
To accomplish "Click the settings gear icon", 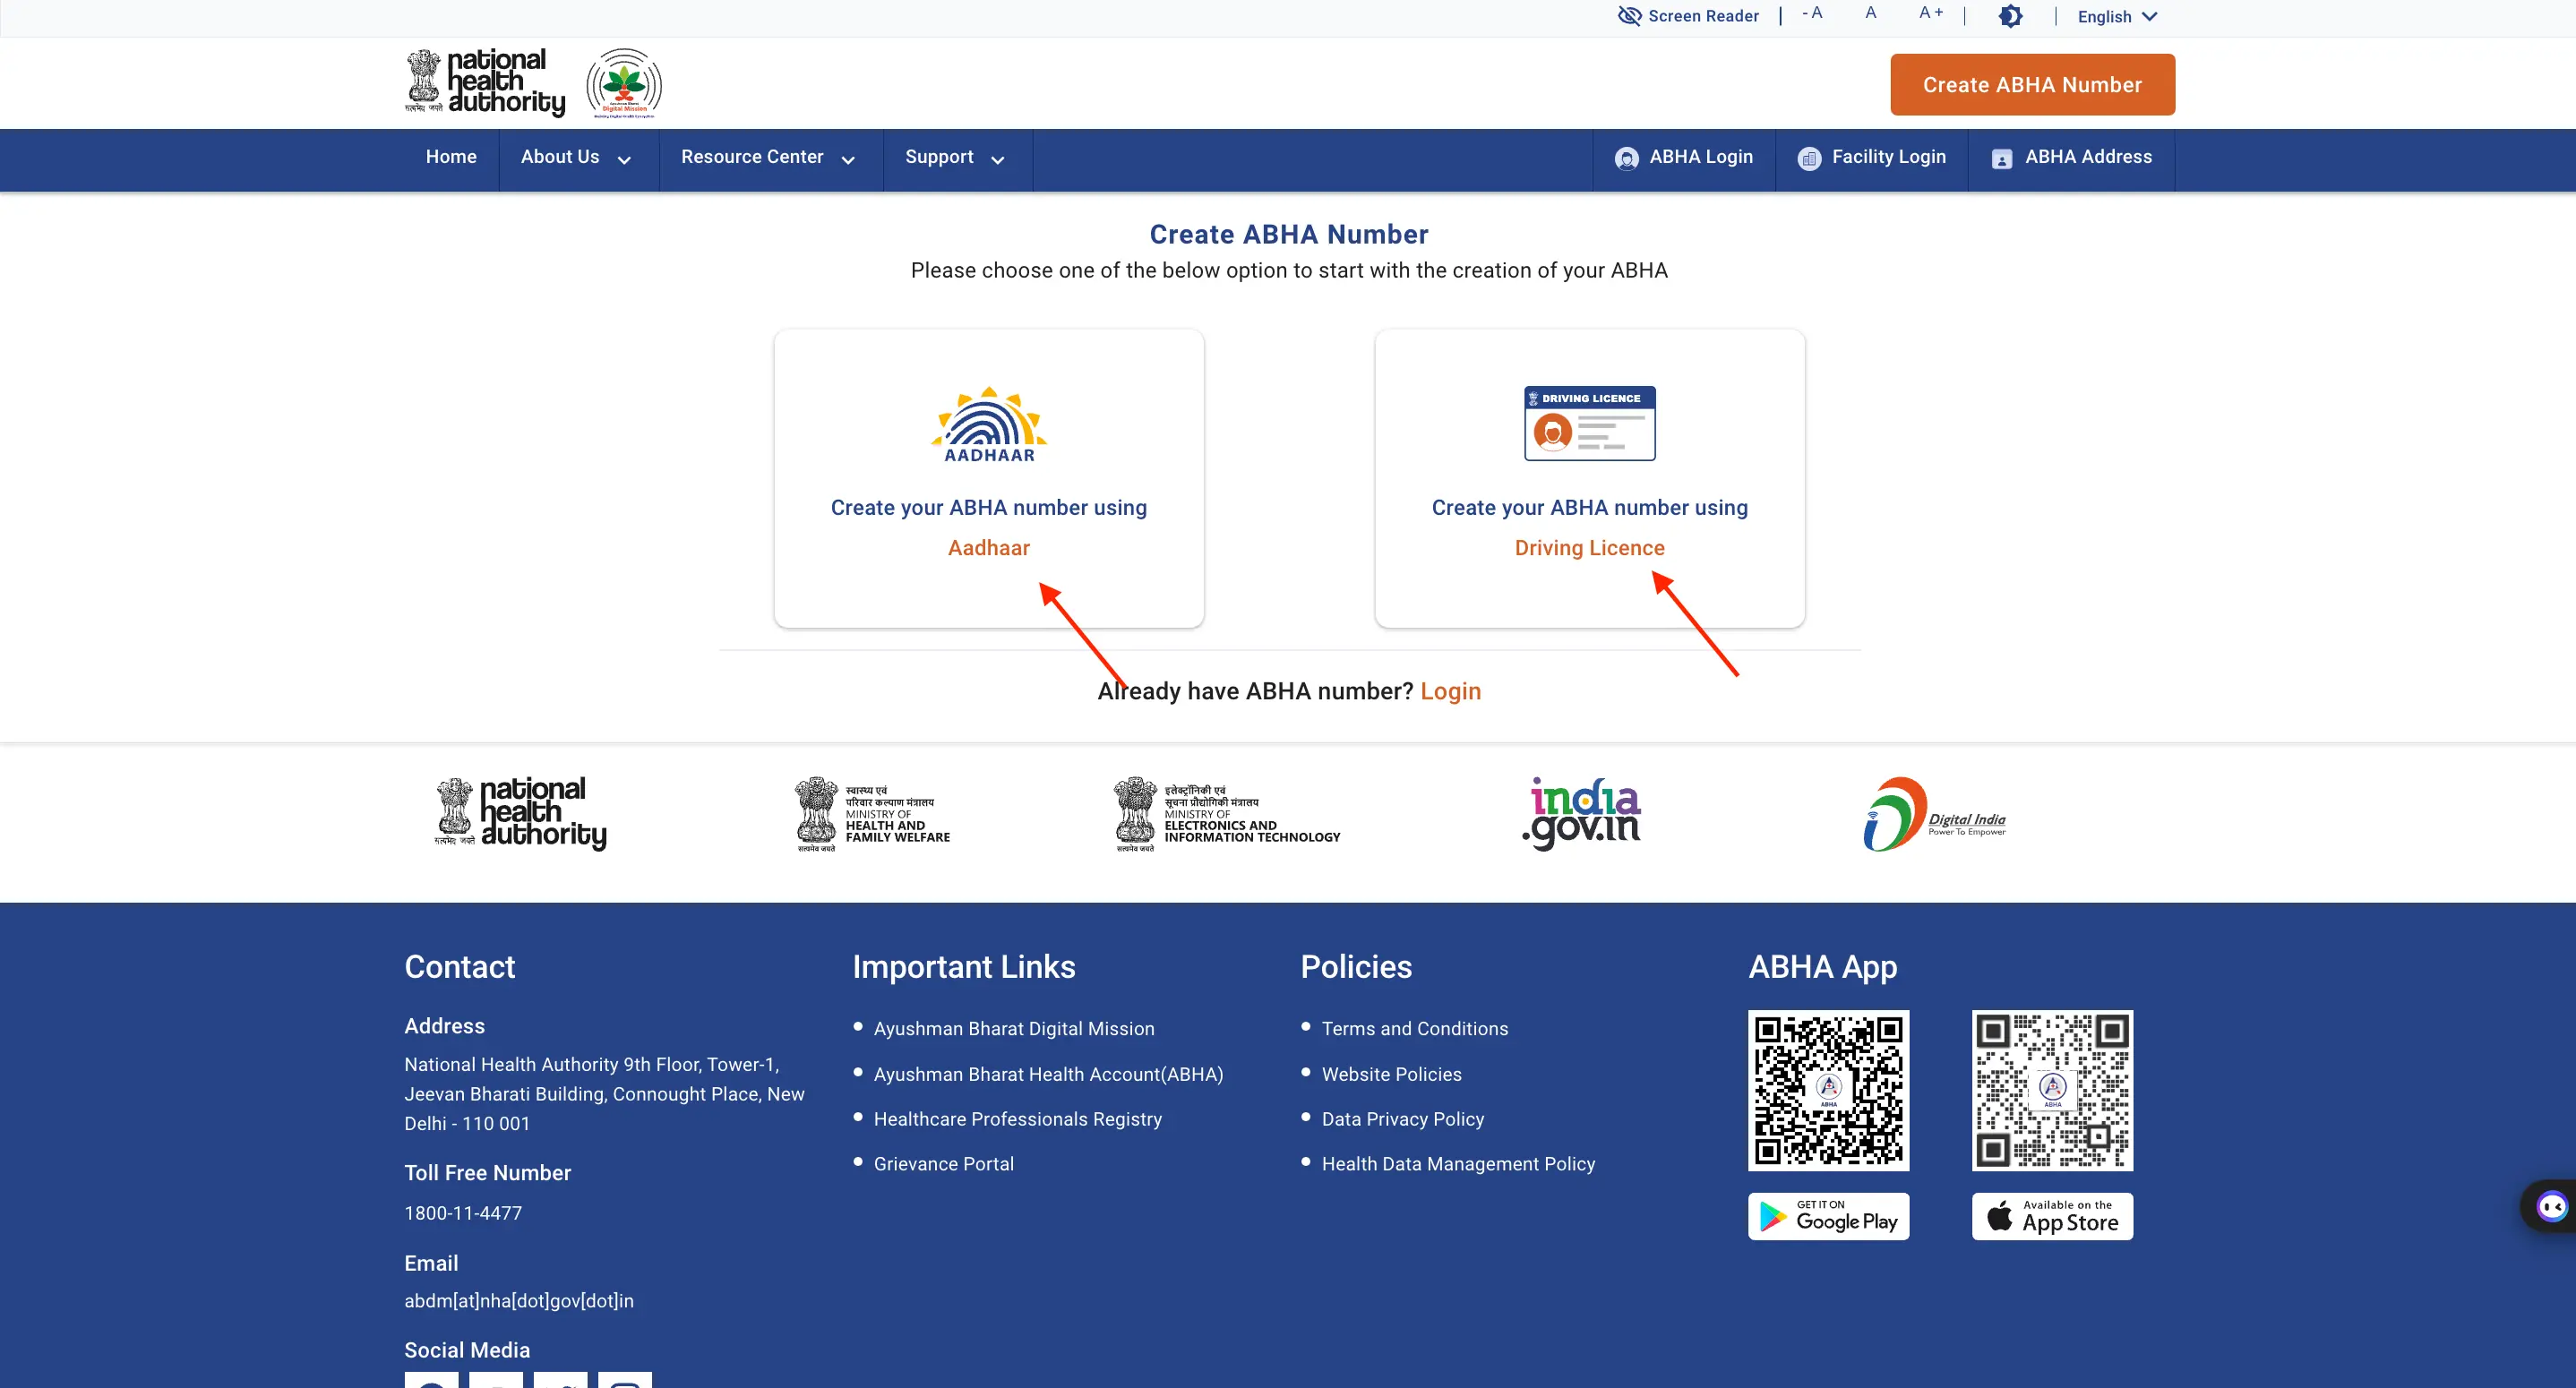I will 2008,17.
